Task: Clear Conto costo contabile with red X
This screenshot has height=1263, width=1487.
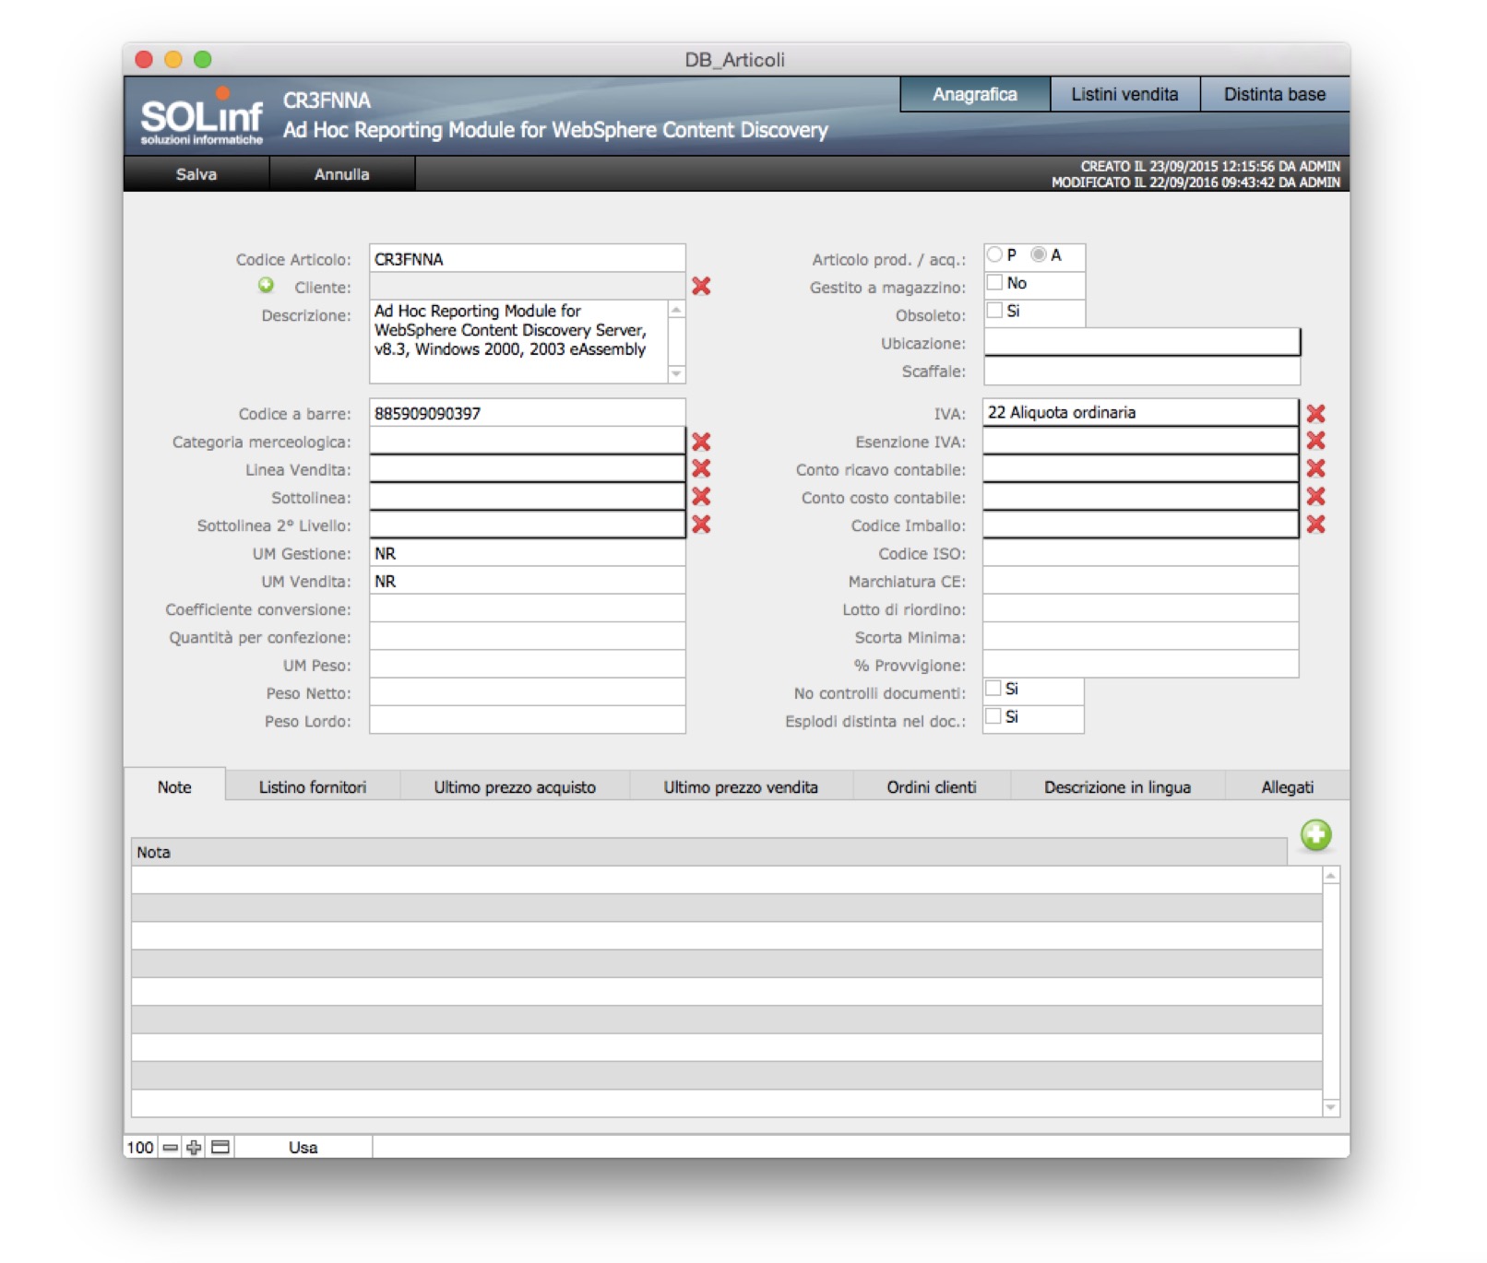Action: click(1315, 496)
